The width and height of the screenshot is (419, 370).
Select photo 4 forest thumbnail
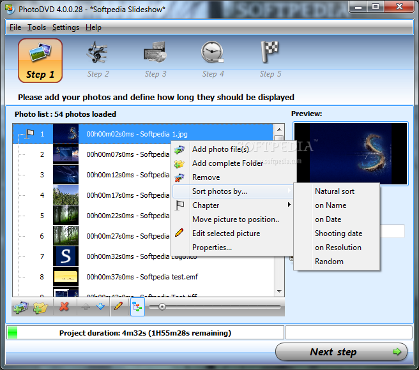(66, 195)
